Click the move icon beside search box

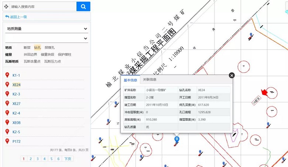6,7
